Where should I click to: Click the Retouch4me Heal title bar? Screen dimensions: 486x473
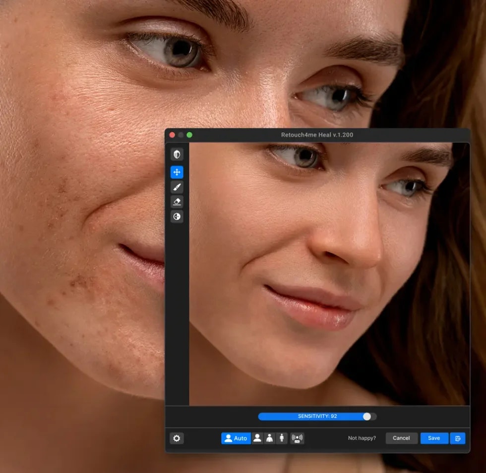pos(317,134)
